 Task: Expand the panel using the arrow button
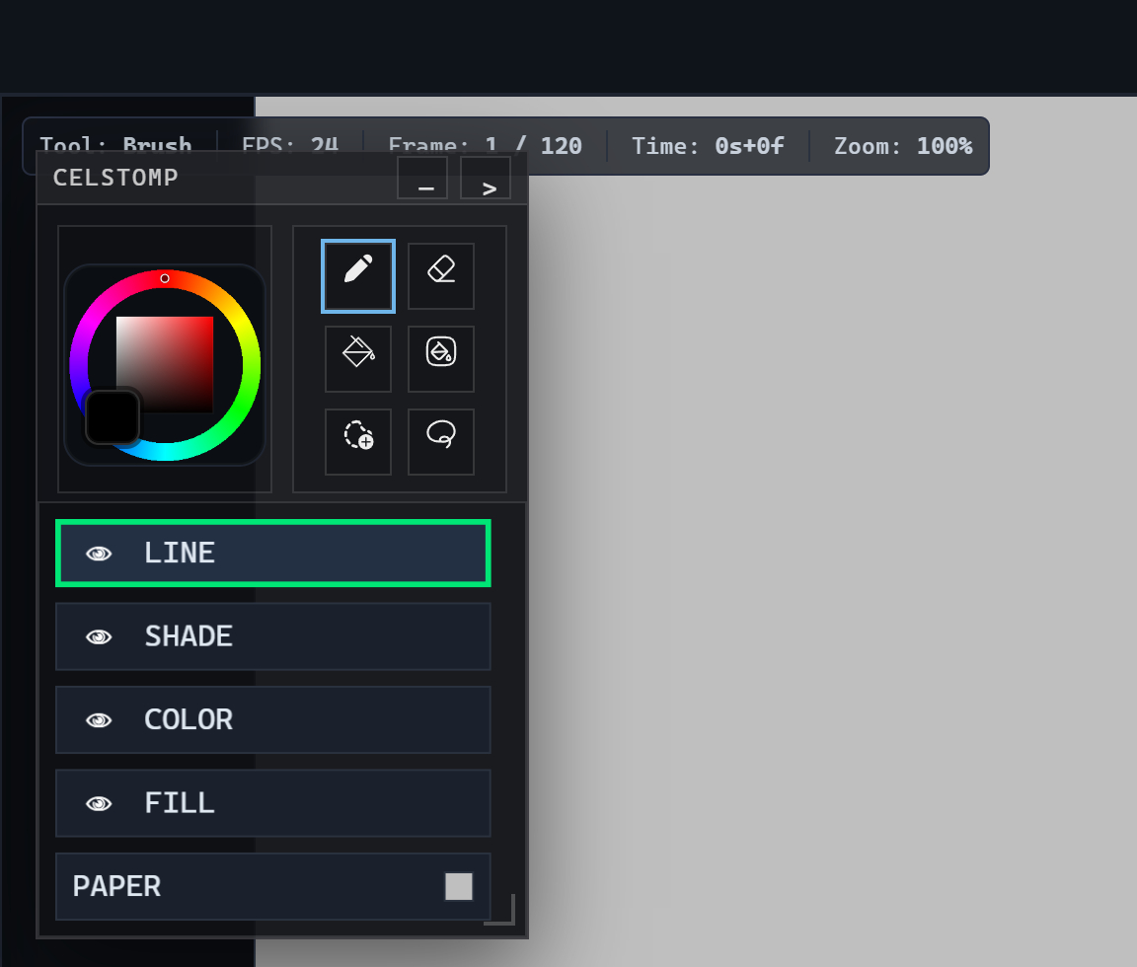pyautogui.click(x=486, y=179)
